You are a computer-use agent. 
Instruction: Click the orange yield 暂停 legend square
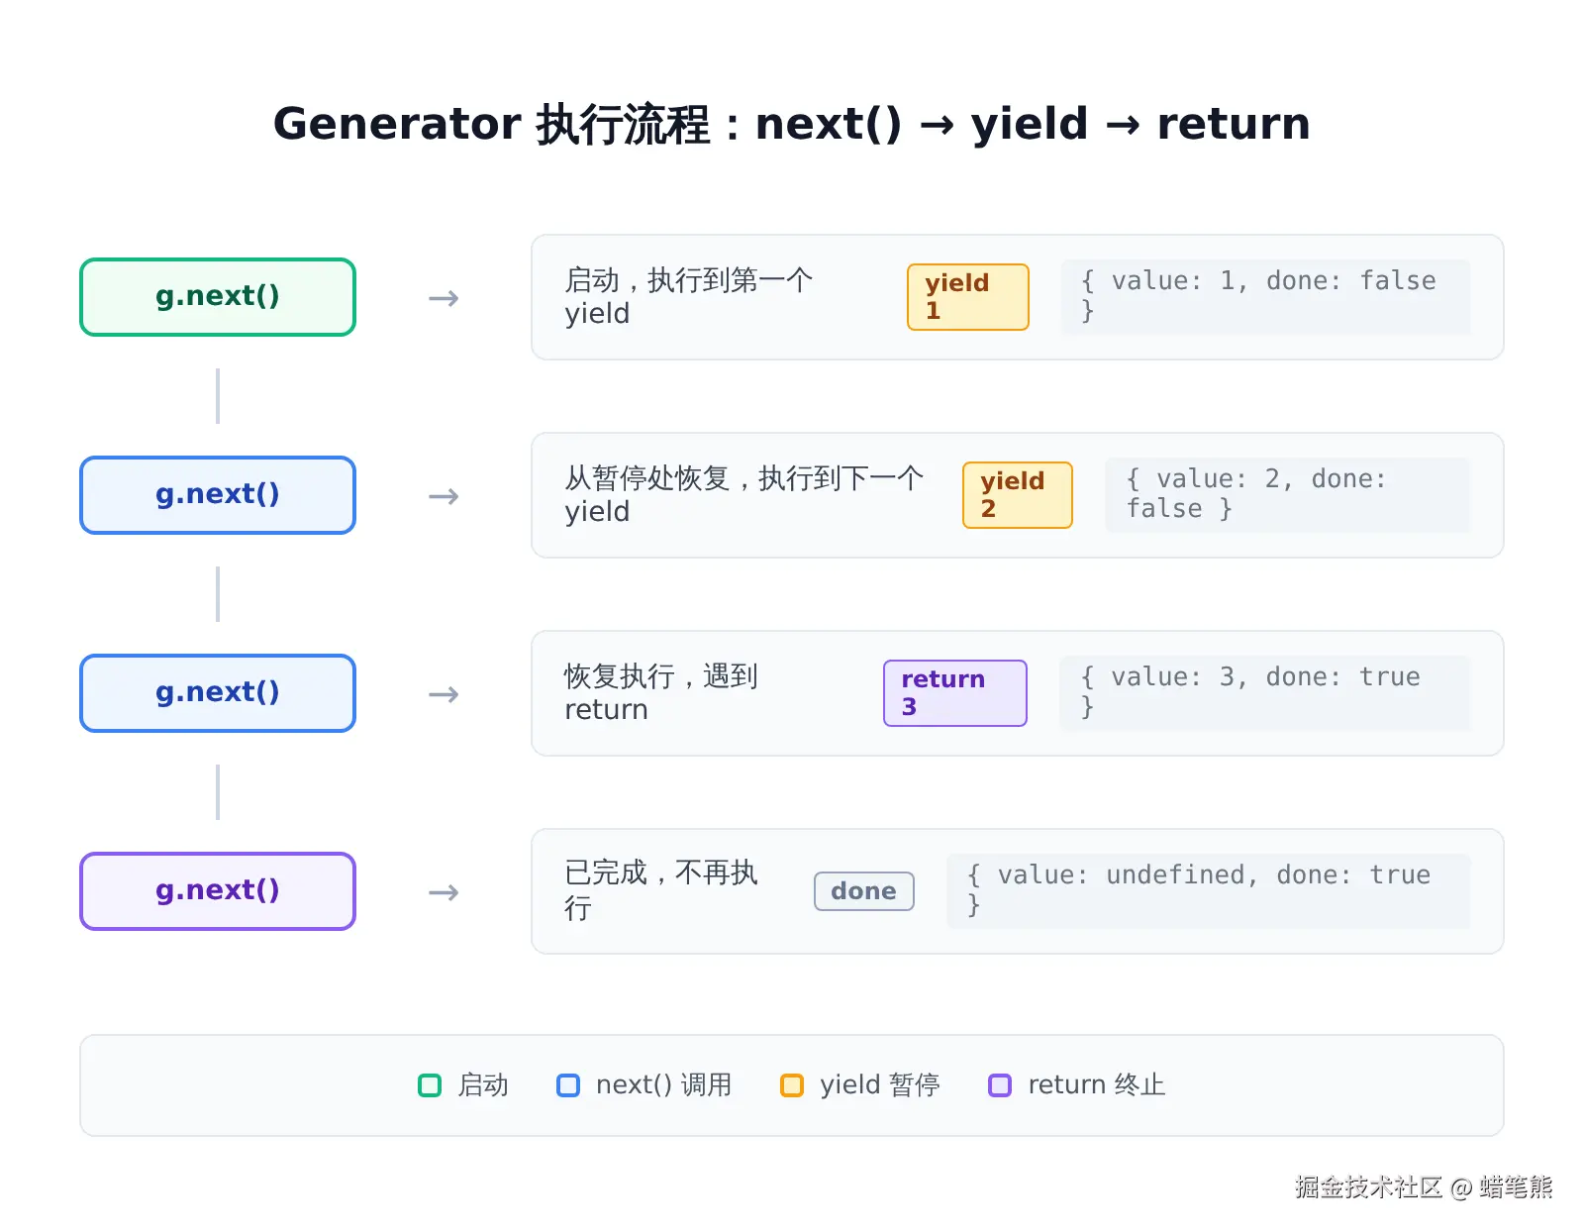pos(792,1085)
